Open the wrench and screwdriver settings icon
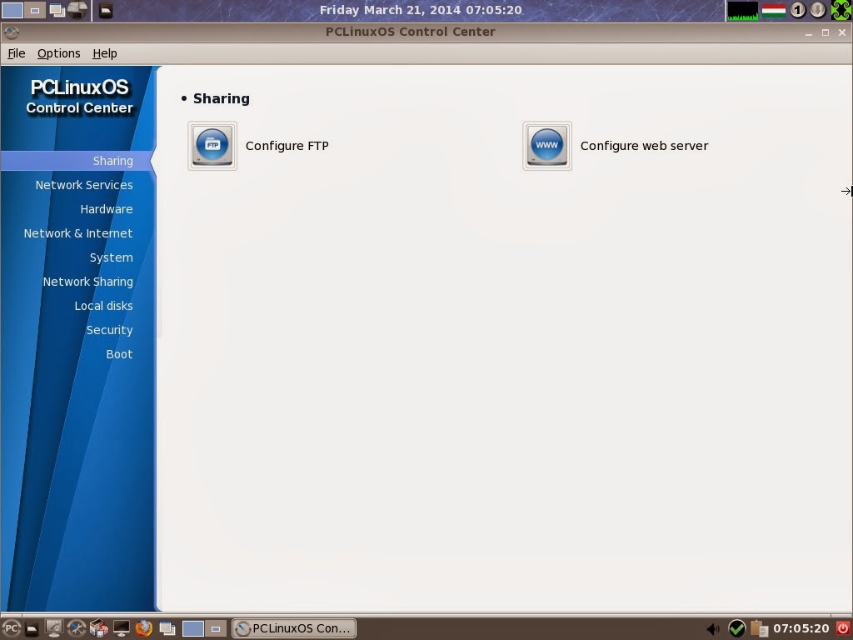Image resolution: width=853 pixels, height=640 pixels. [x=77, y=628]
